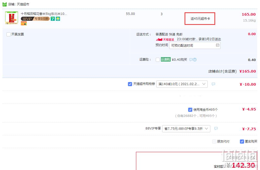This screenshot has height=170, width=260.
Task: Click the 15.16kg weight text
Action: [249, 21]
